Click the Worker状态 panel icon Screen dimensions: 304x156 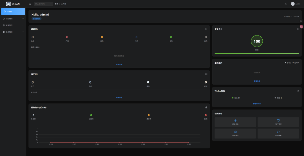pos(298,91)
